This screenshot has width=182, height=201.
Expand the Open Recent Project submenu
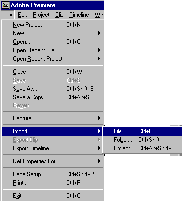click(53, 59)
